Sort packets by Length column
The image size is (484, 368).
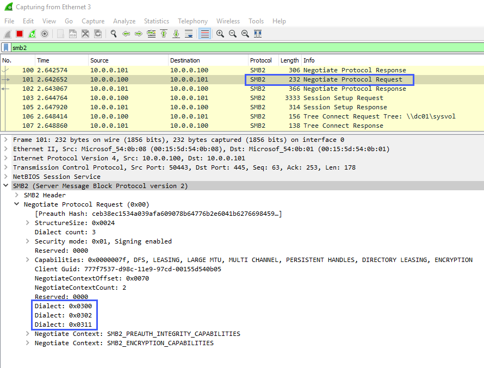(290, 60)
